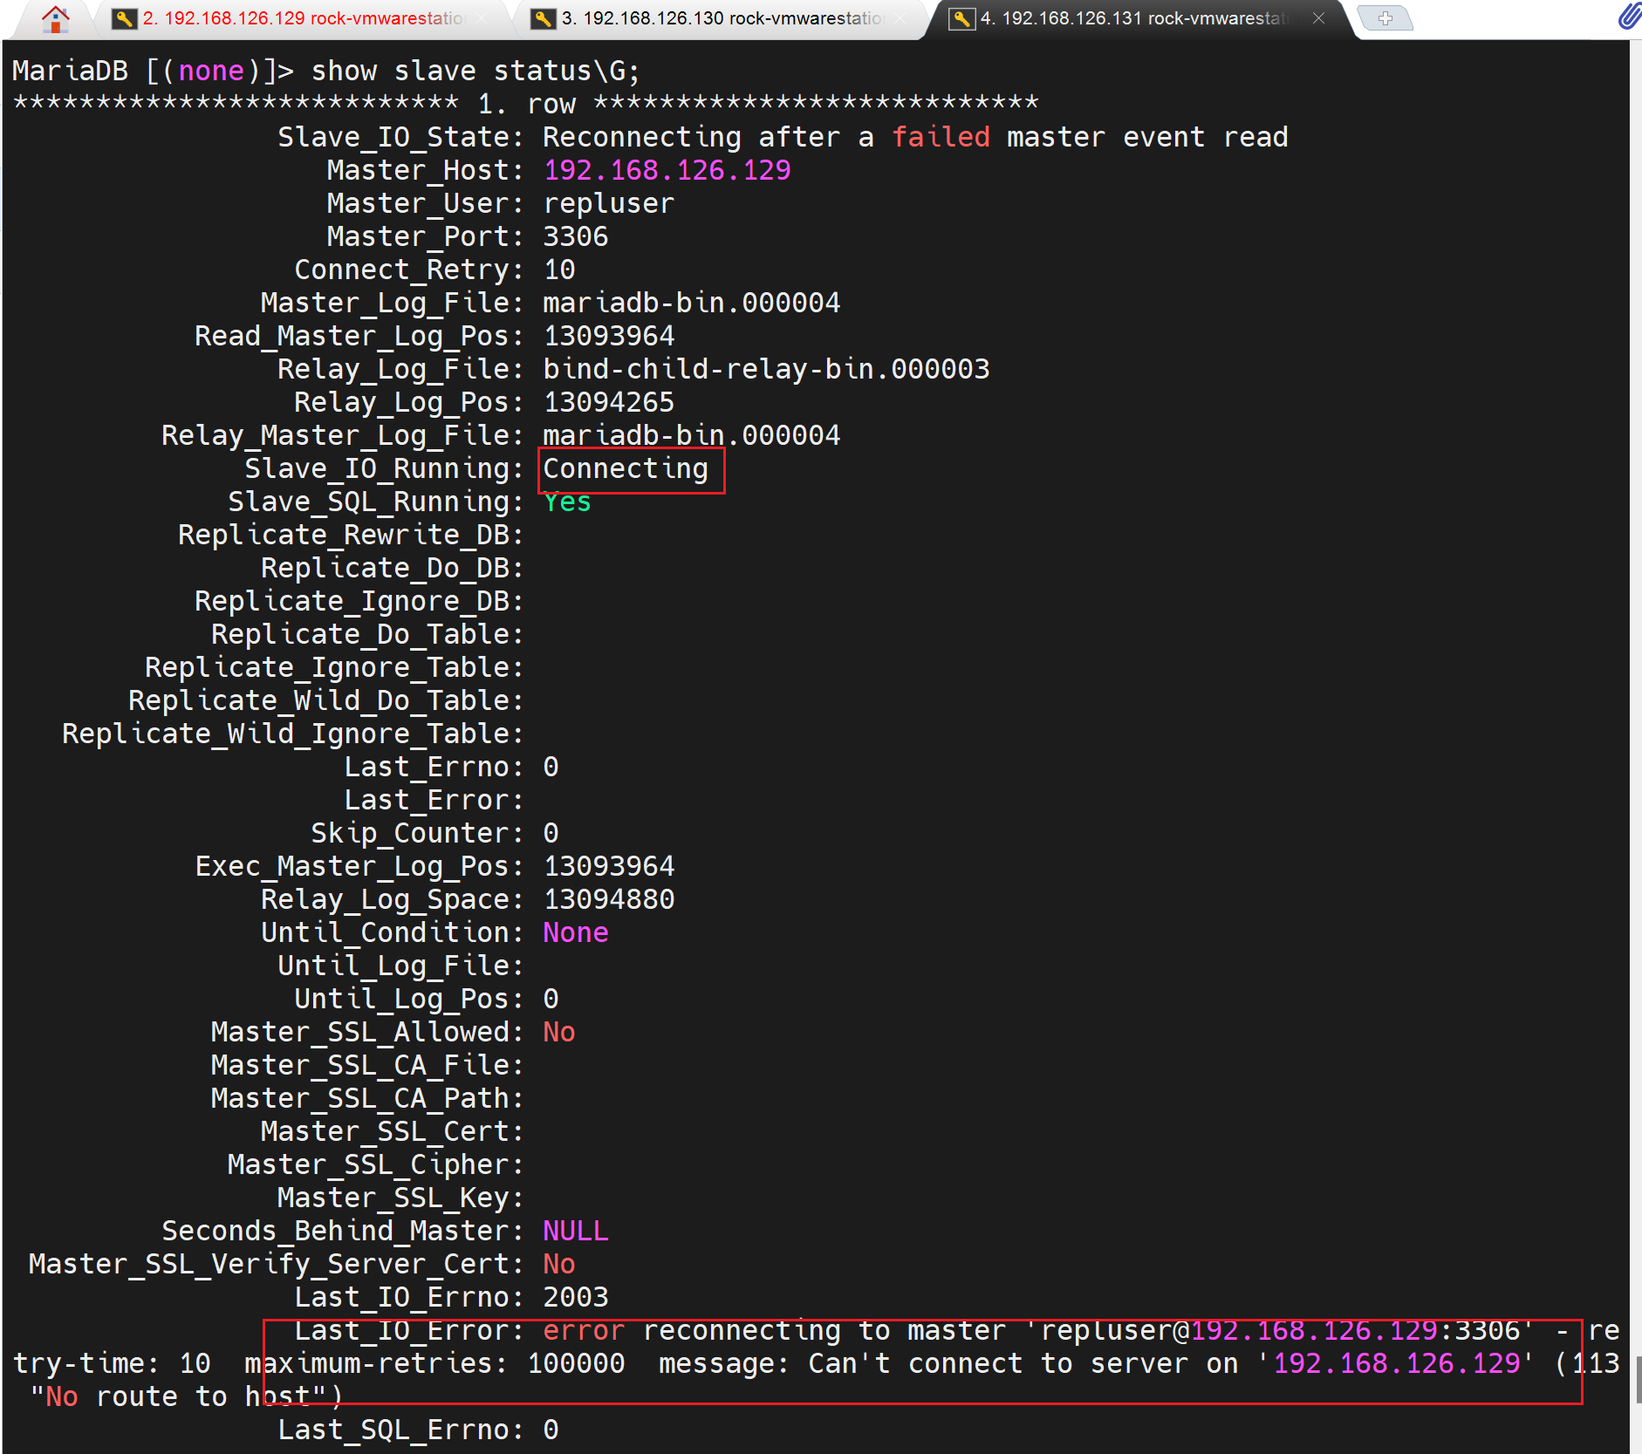Click the green 'Yes' Slave_SQL_Running value
The width and height of the screenshot is (1642, 1454).
(x=567, y=502)
